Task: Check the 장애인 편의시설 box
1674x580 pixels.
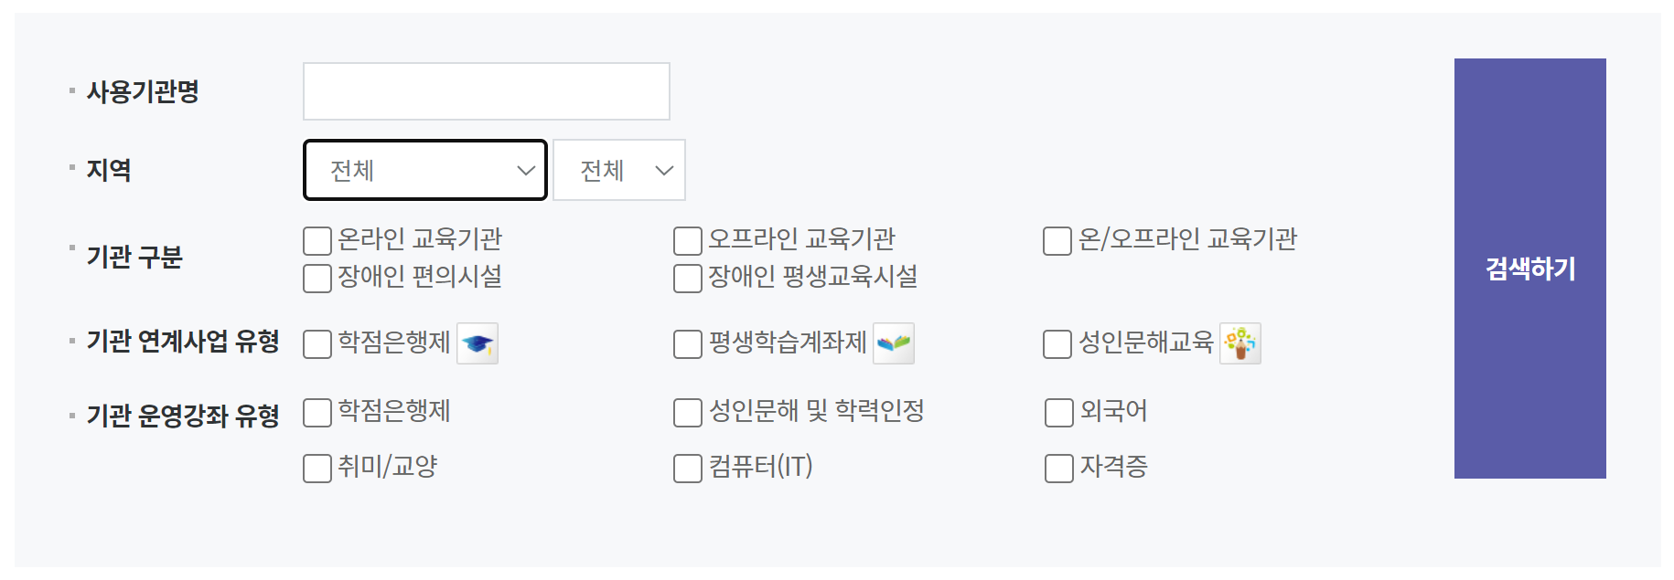Action: (x=317, y=278)
